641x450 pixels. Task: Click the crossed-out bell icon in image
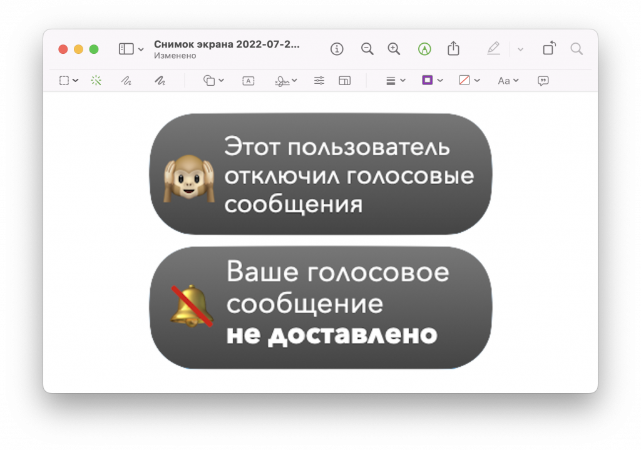pos(192,307)
